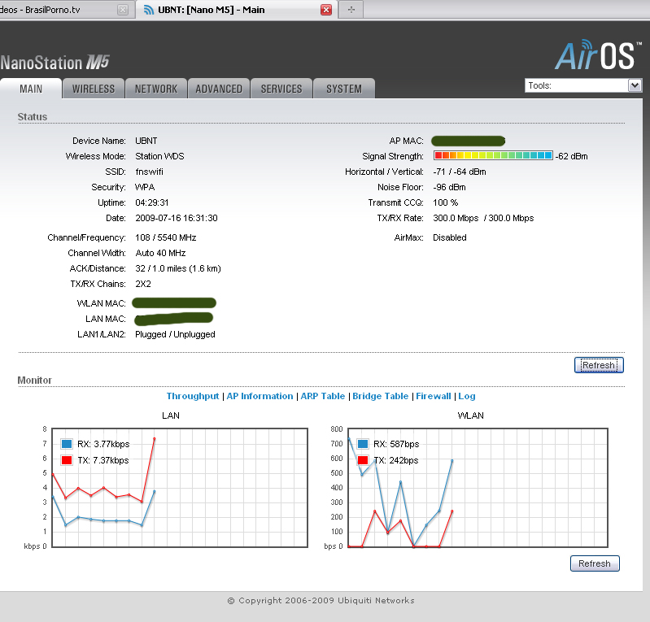Click the Monitor section heading

pyautogui.click(x=34, y=380)
